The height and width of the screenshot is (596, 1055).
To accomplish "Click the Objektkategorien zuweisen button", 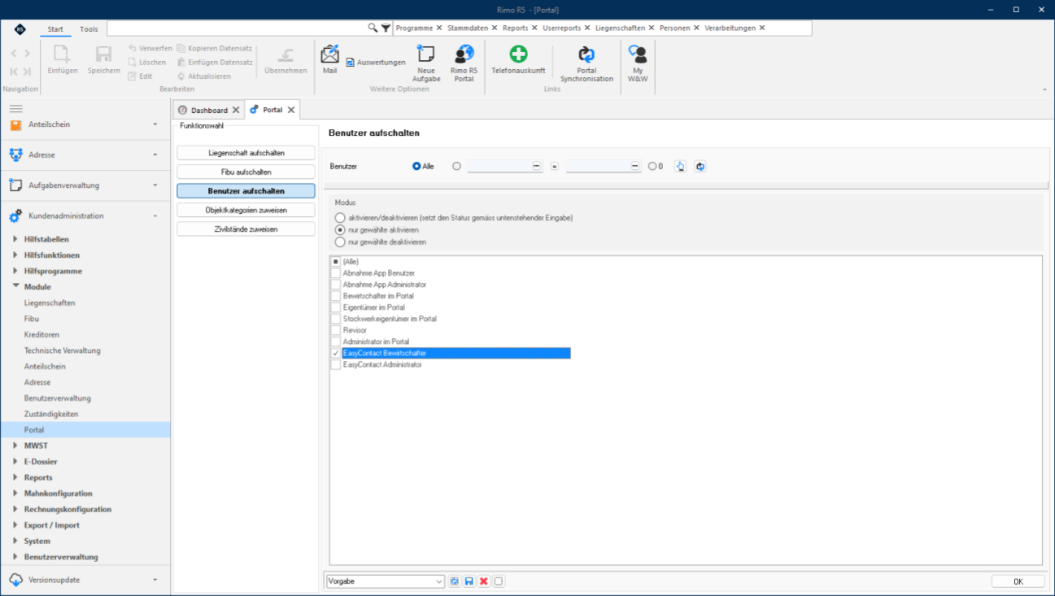I will click(x=246, y=210).
